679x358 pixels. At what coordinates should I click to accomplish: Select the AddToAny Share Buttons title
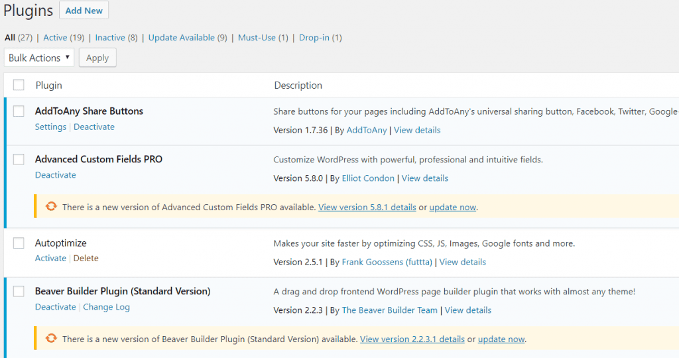[x=90, y=111]
